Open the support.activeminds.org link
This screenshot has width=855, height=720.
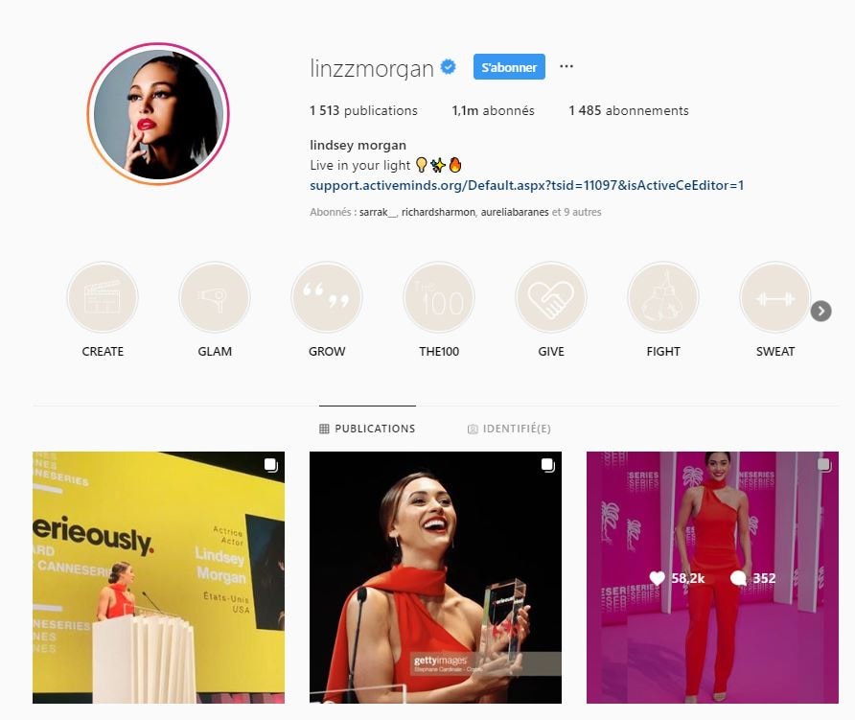coord(527,185)
